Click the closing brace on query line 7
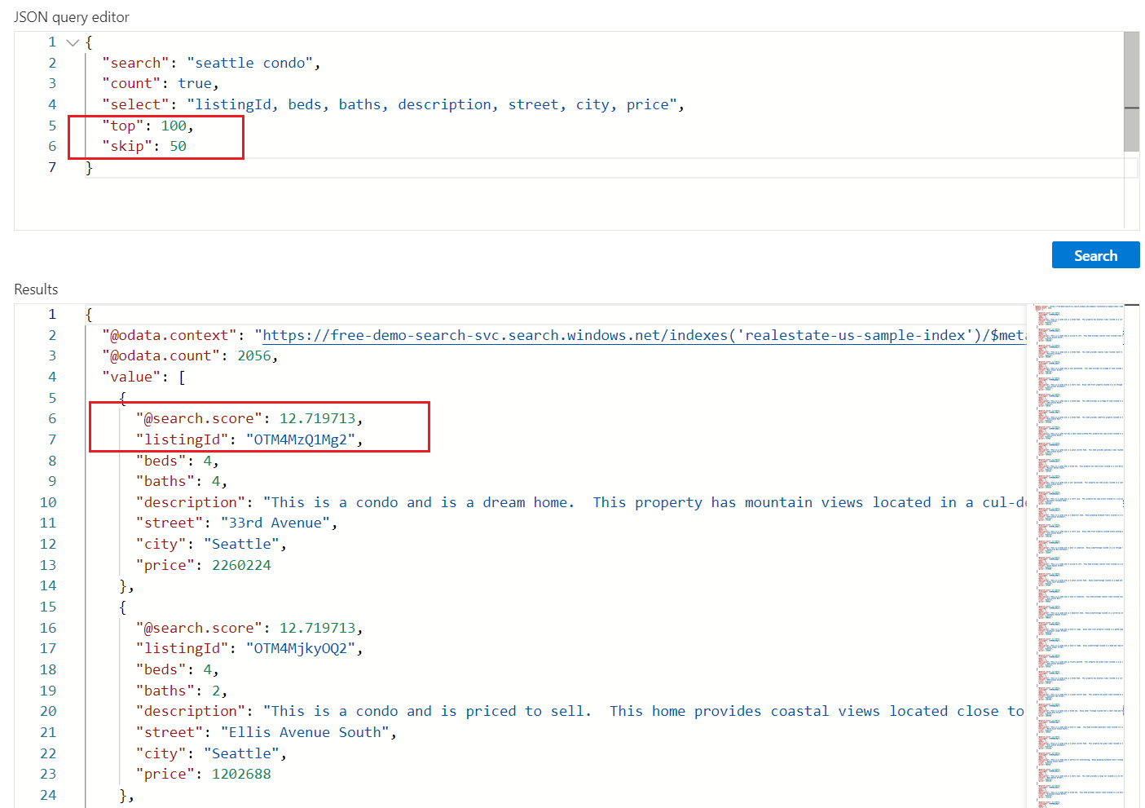The height and width of the screenshot is (808, 1145). [x=90, y=167]
